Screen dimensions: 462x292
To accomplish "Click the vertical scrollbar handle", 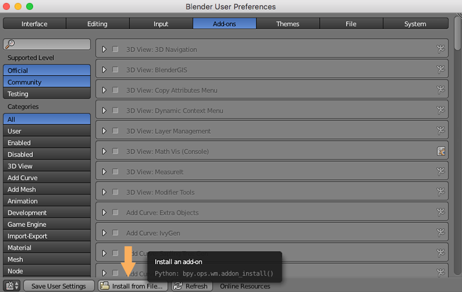I will click(457, 33).
